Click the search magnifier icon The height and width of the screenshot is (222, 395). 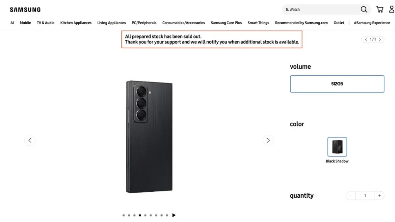coord(364,10)
